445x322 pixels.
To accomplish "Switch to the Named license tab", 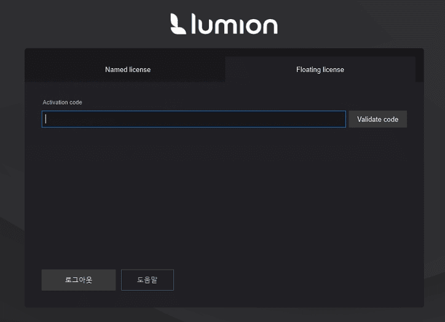I will [127, 69].
